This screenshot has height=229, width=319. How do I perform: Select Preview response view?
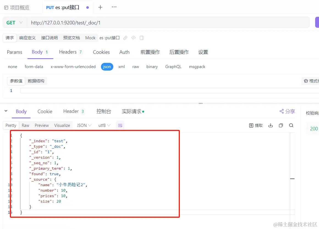pyautogui.click(x=42, y=125)
